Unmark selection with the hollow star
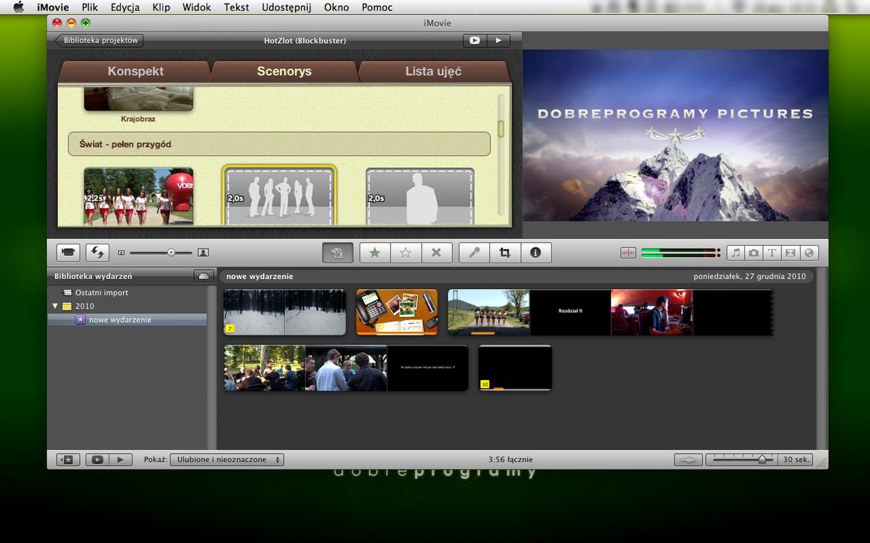The width and height of the screenshot is (870, 543). click(406, 252)
